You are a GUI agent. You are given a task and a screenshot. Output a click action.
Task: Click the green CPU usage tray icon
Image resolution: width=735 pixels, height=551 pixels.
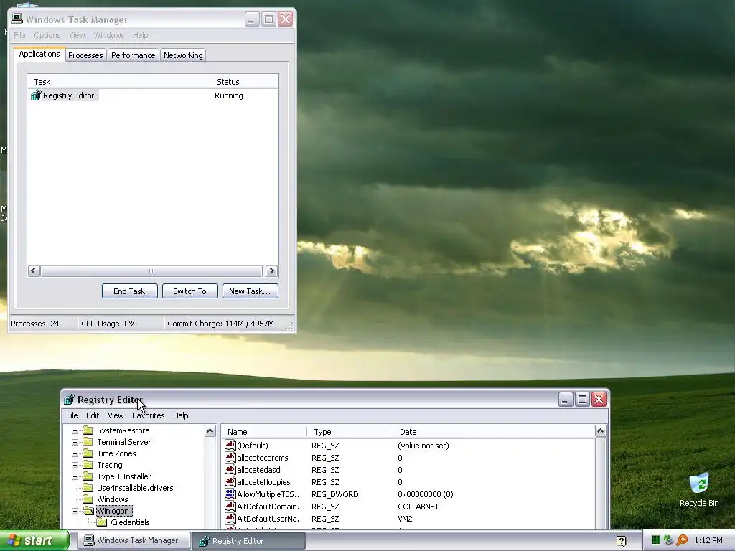[656, 540]
